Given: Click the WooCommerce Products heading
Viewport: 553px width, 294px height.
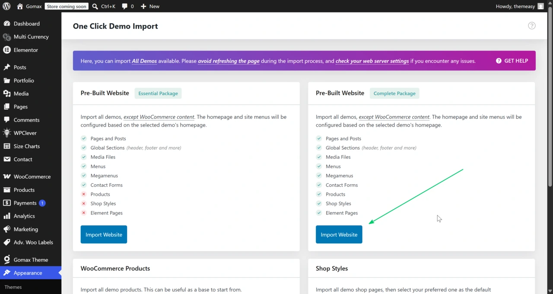Looking at the screenshot, I should pos(115,268).
